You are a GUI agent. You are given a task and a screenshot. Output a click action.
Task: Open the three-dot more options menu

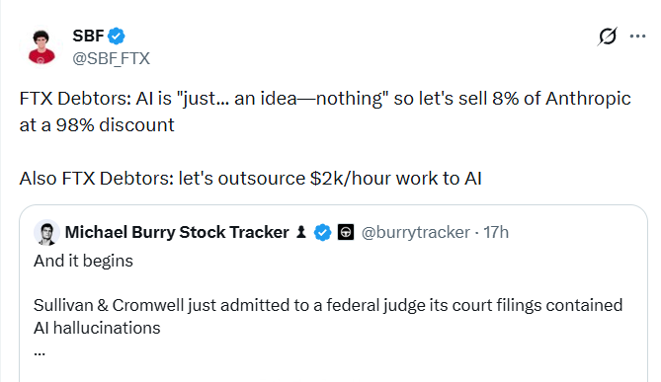637,37
